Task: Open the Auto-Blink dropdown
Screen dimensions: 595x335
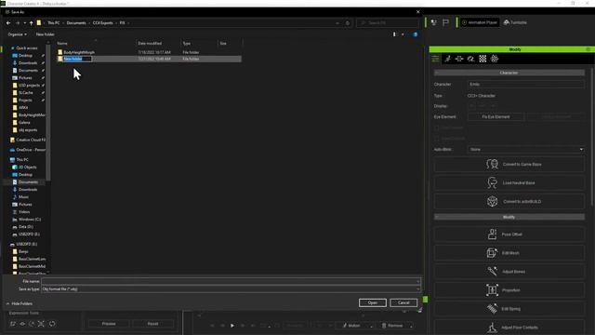Action: (526, 150)
